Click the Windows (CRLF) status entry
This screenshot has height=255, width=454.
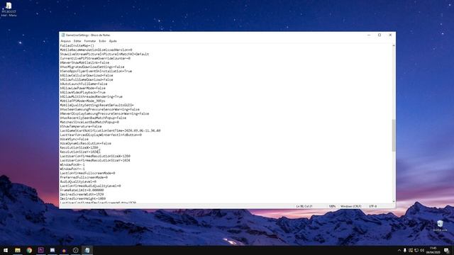tap(350, 206)
